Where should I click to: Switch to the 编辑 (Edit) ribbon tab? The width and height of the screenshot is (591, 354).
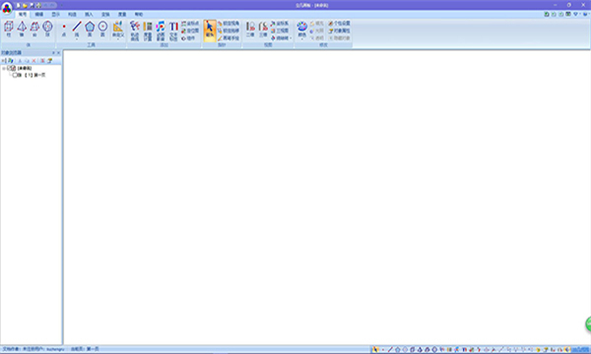(39, 15)
